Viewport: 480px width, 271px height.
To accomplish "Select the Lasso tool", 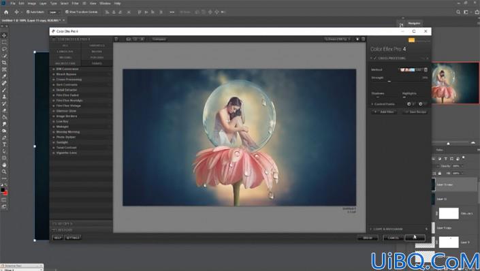I will (x=4, y=49).
